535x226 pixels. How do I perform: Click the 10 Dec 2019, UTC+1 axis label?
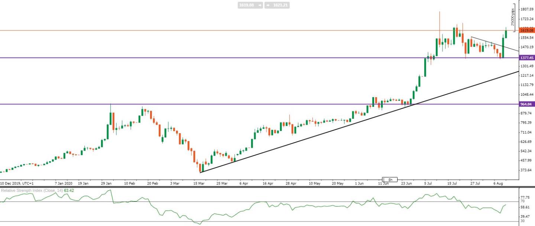pos(17,183)
